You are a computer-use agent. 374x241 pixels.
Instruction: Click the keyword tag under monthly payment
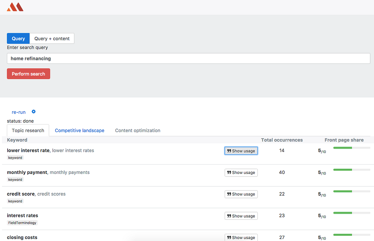[x=15, y=180]
